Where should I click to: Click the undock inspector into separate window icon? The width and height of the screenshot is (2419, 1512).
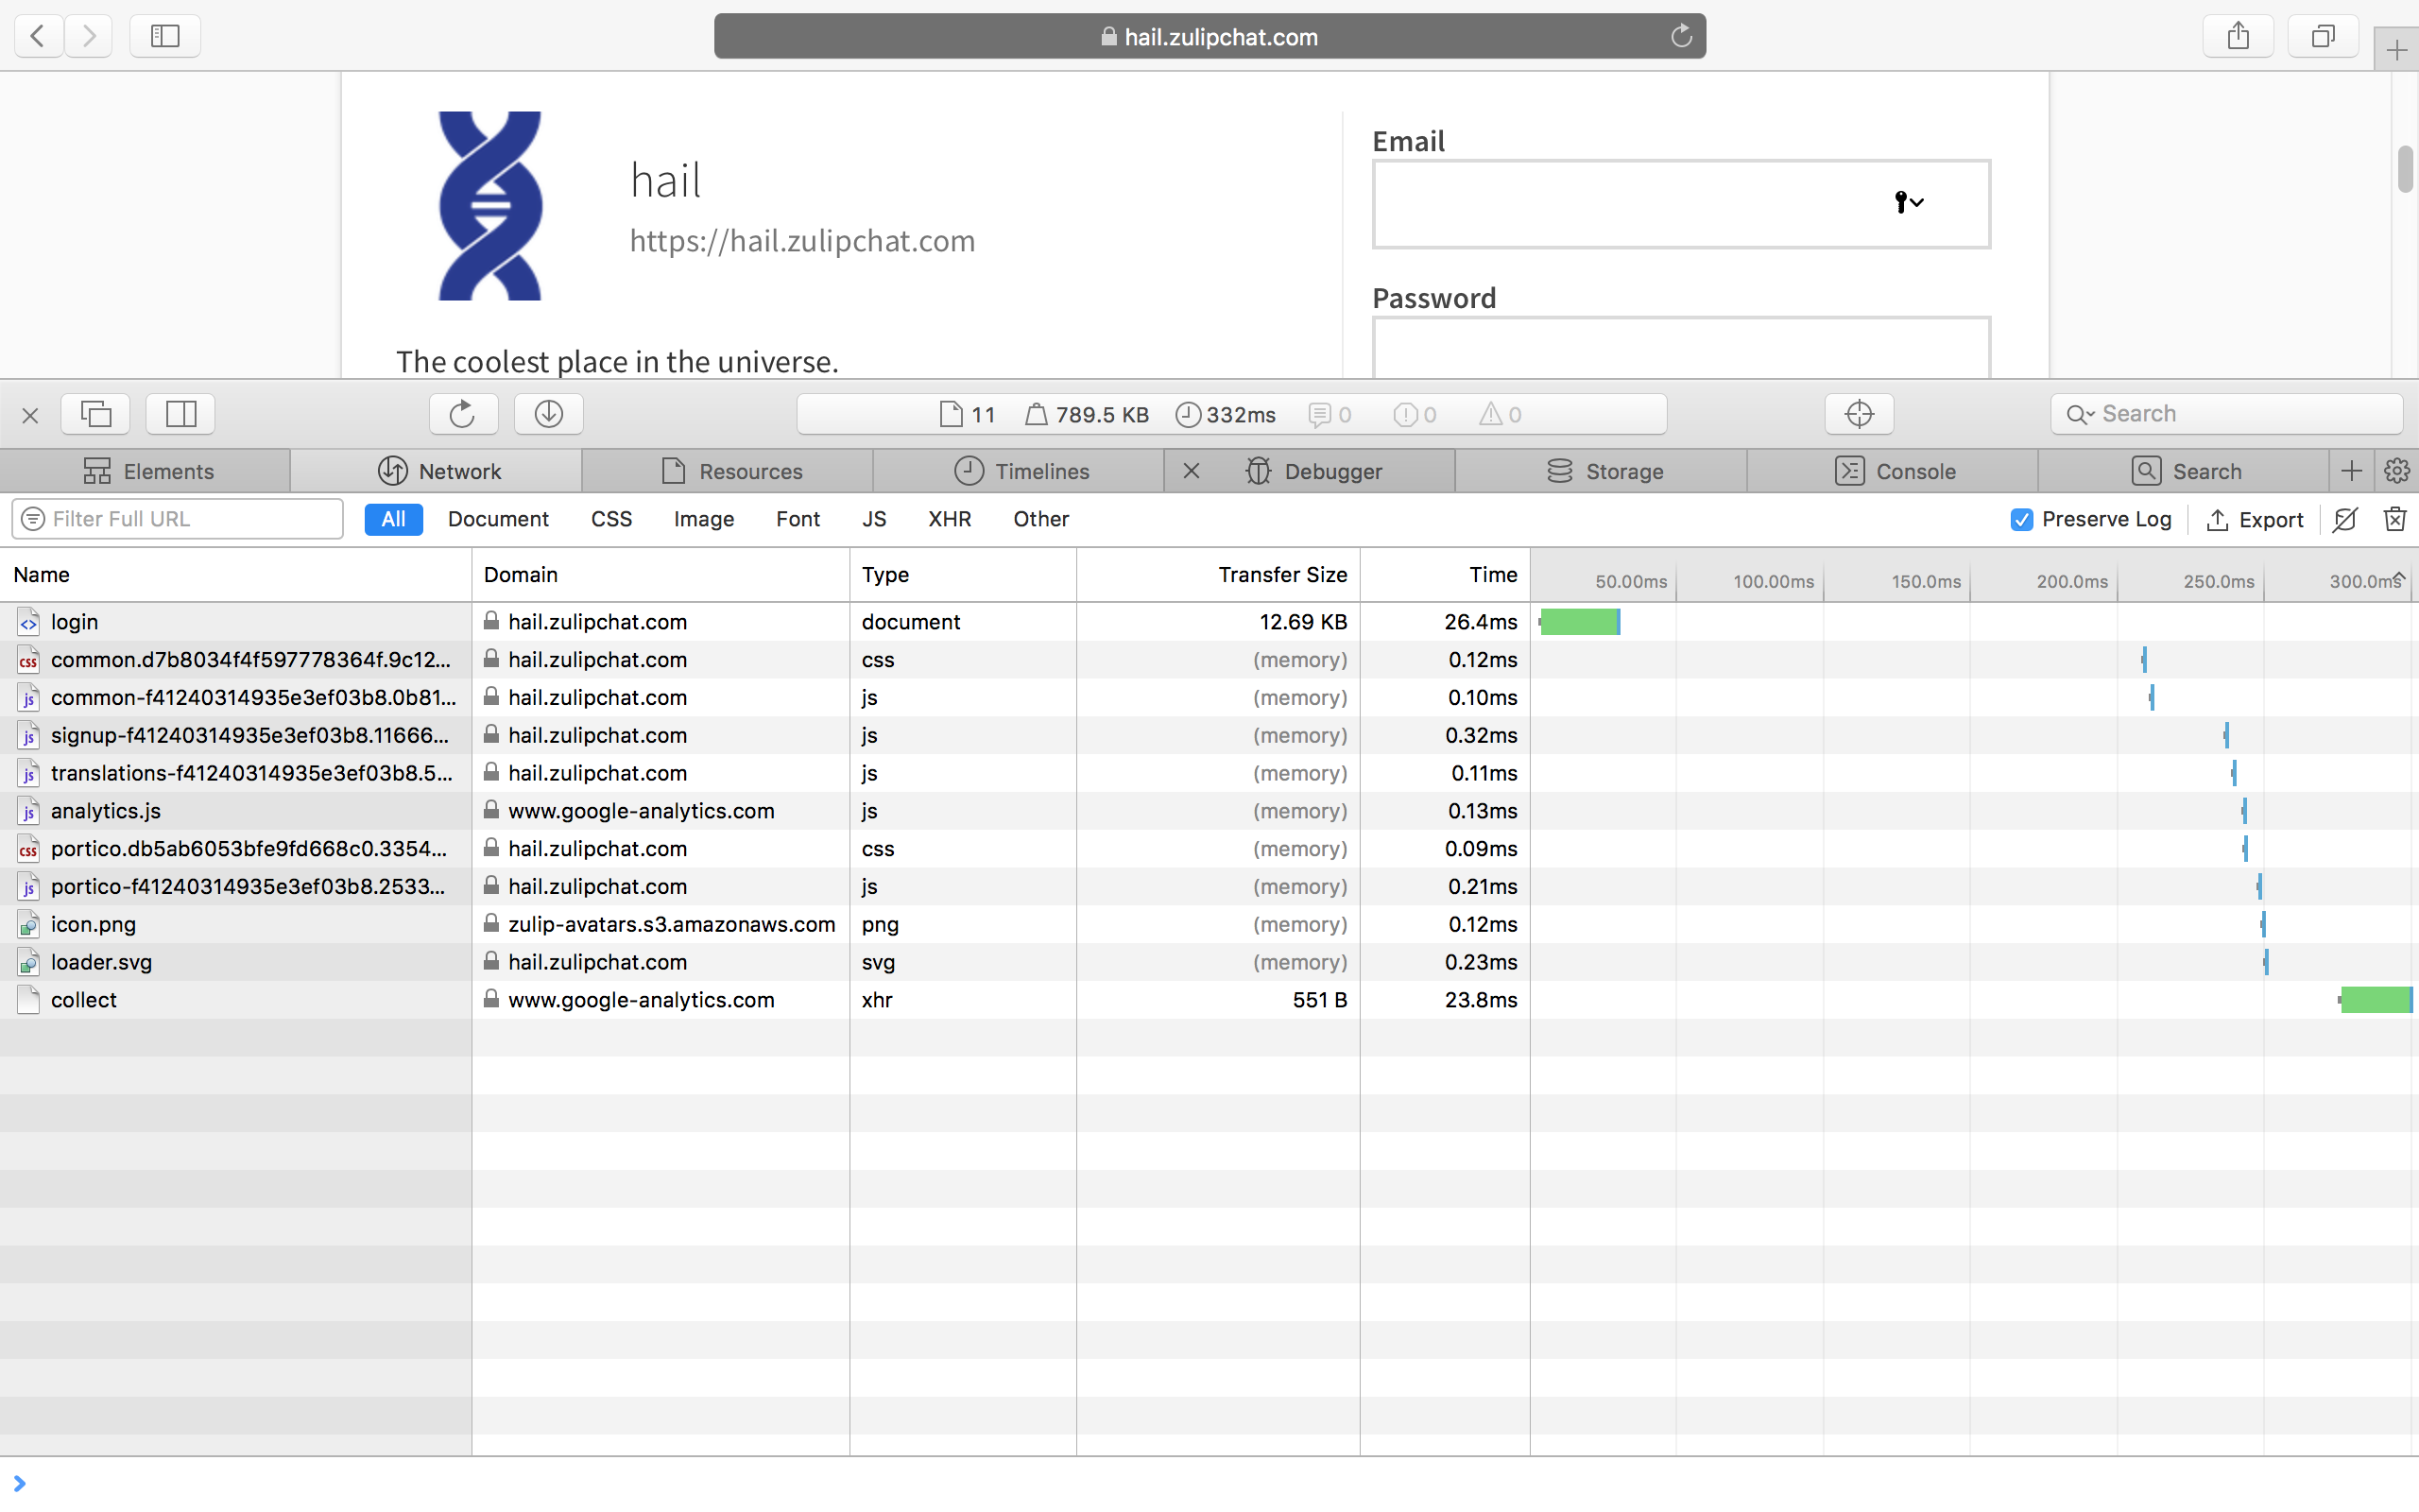pyautogui.click(x=96, y=414)
